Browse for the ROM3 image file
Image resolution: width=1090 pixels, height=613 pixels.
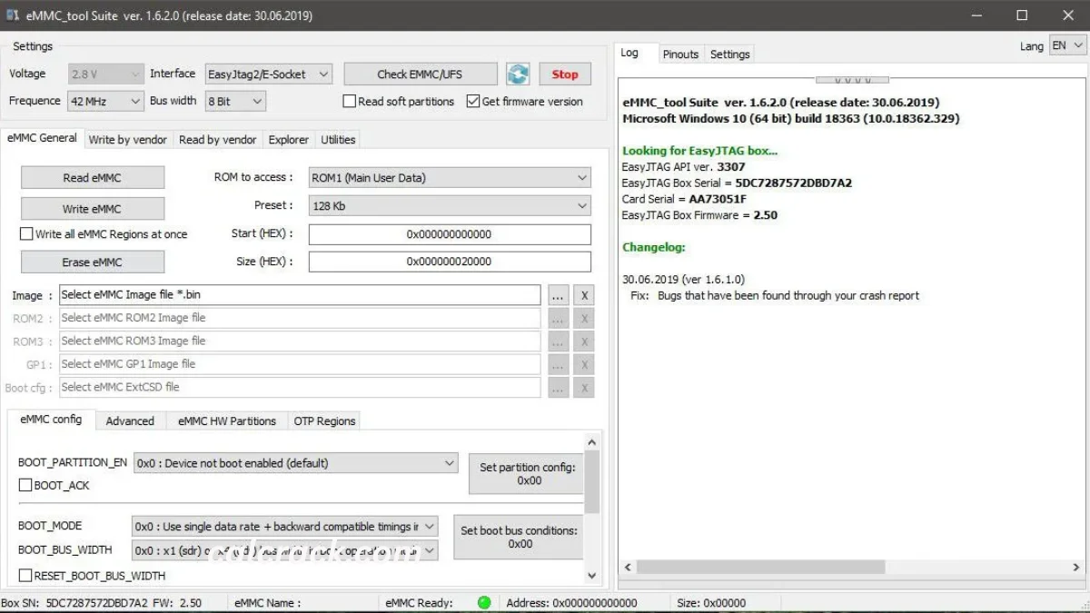(x=559, y=341)
